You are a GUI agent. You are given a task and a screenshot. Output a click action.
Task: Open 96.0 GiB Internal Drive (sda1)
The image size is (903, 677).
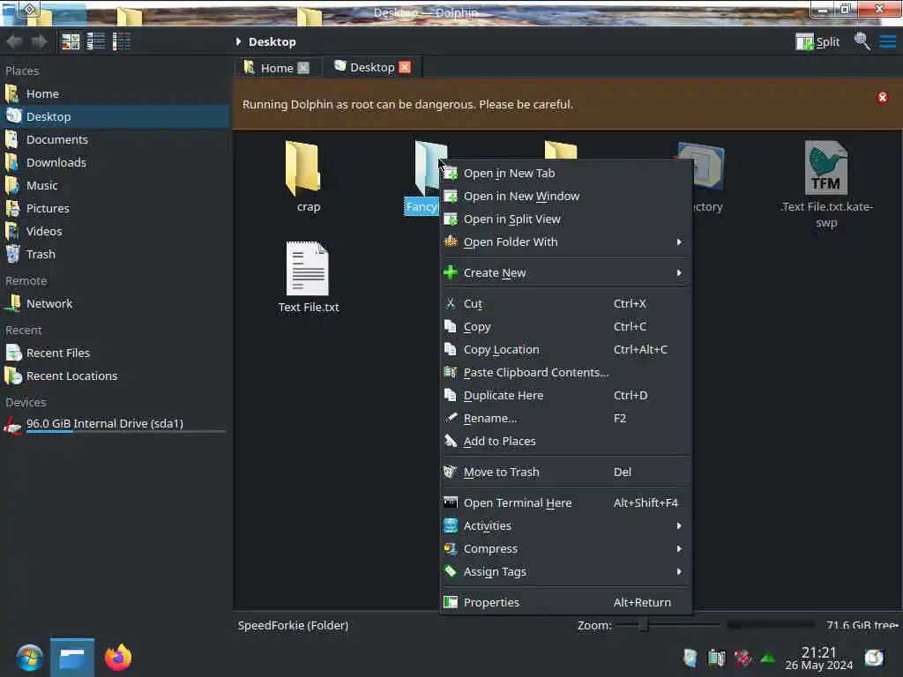(x=116, y=424)
